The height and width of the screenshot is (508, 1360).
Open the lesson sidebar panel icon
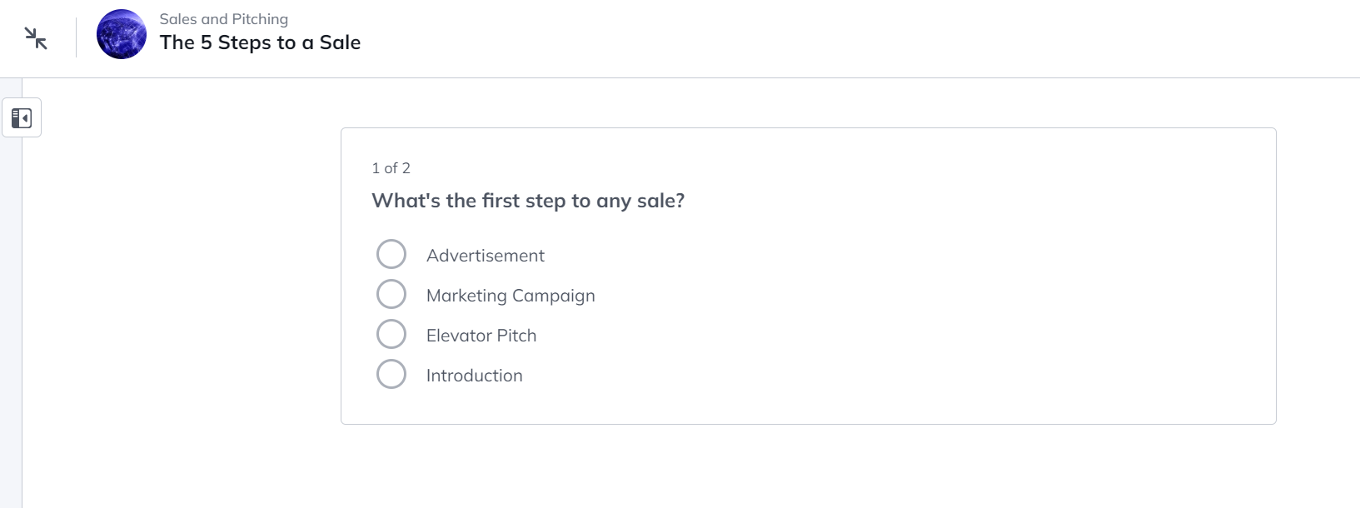tap(22, 118)
